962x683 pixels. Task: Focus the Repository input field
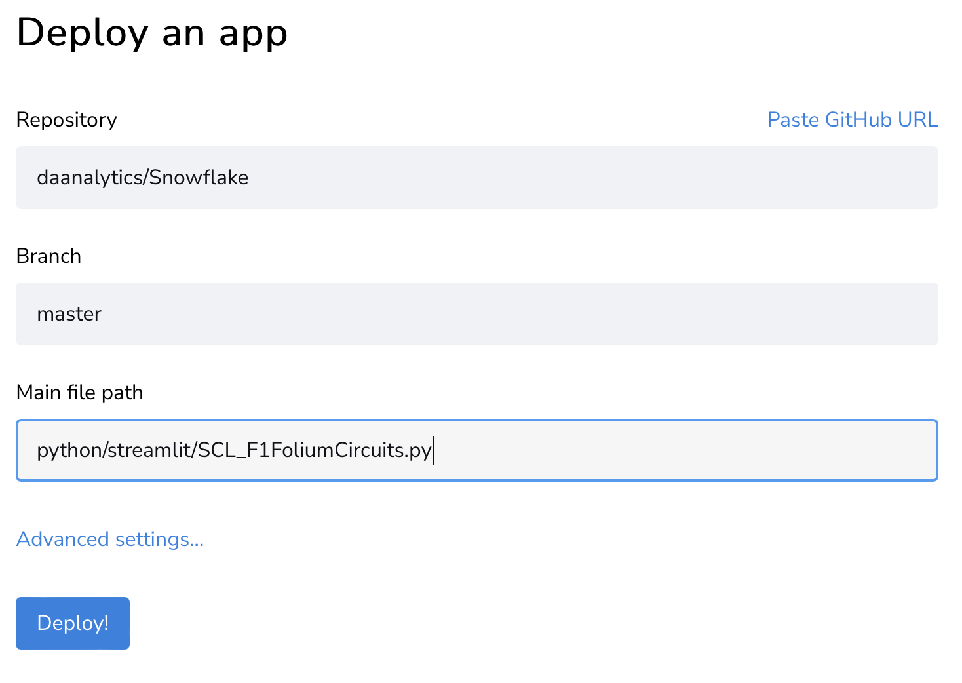[476, 178]
